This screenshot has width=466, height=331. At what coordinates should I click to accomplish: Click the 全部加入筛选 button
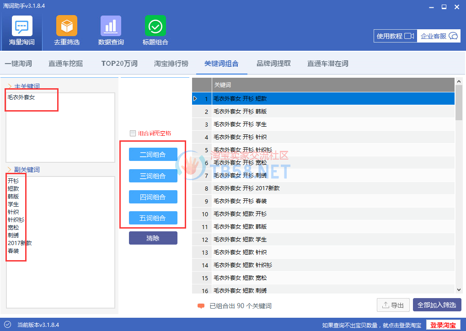coord(437,305)
